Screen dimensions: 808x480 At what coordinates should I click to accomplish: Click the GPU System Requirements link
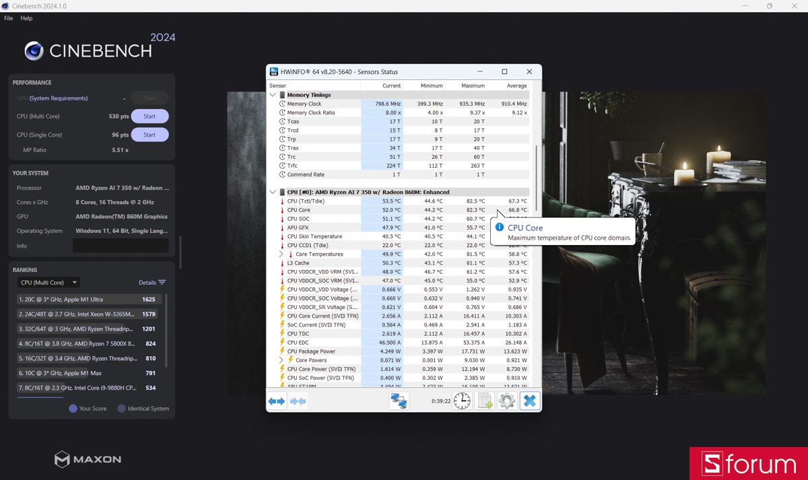(x=59, y=98)
